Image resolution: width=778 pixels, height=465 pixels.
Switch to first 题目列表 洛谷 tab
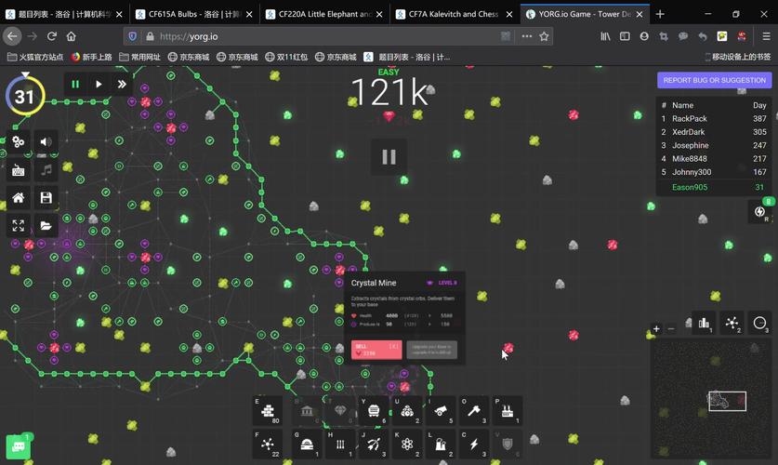[64, 14]
